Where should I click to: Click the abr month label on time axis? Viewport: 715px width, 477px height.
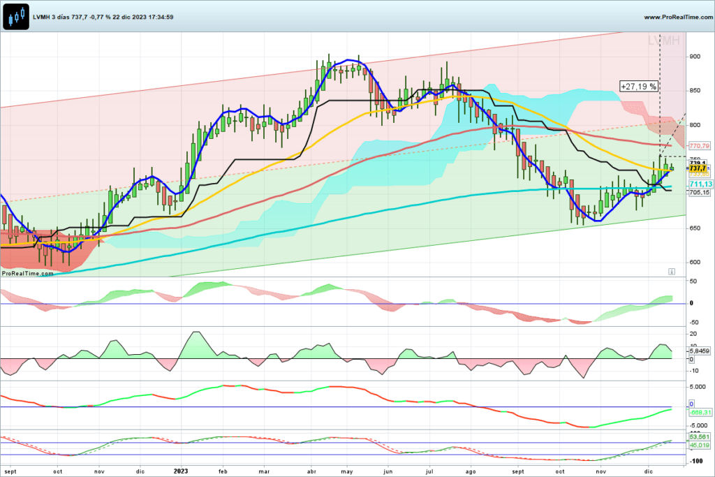click(312, 471)
